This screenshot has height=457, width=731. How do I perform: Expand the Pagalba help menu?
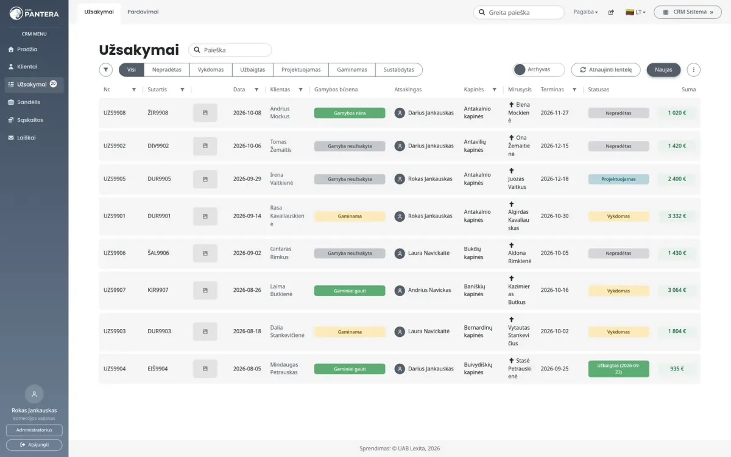pyautogui.click(x=585, y=12)
